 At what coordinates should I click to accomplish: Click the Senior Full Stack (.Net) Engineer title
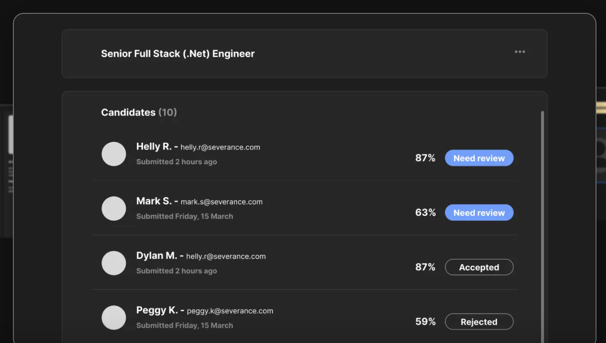178,54
